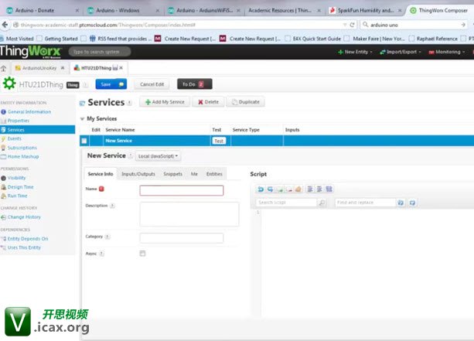The width and height of the screenshot is (474, 341).
Task: Click the orange icon in Script toolbar
Action: point(298,189)
